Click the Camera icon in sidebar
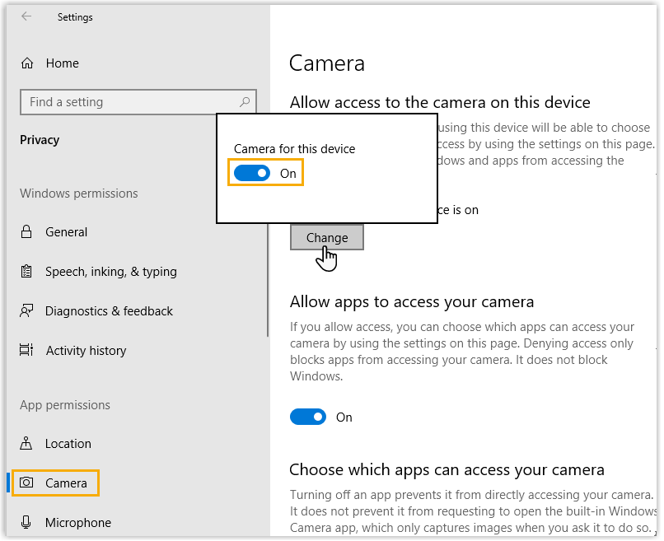The image size is (664, 541). 26,483
